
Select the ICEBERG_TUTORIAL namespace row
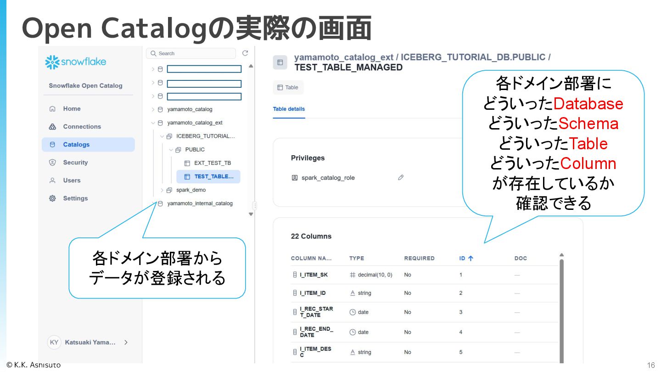[205, 136]
